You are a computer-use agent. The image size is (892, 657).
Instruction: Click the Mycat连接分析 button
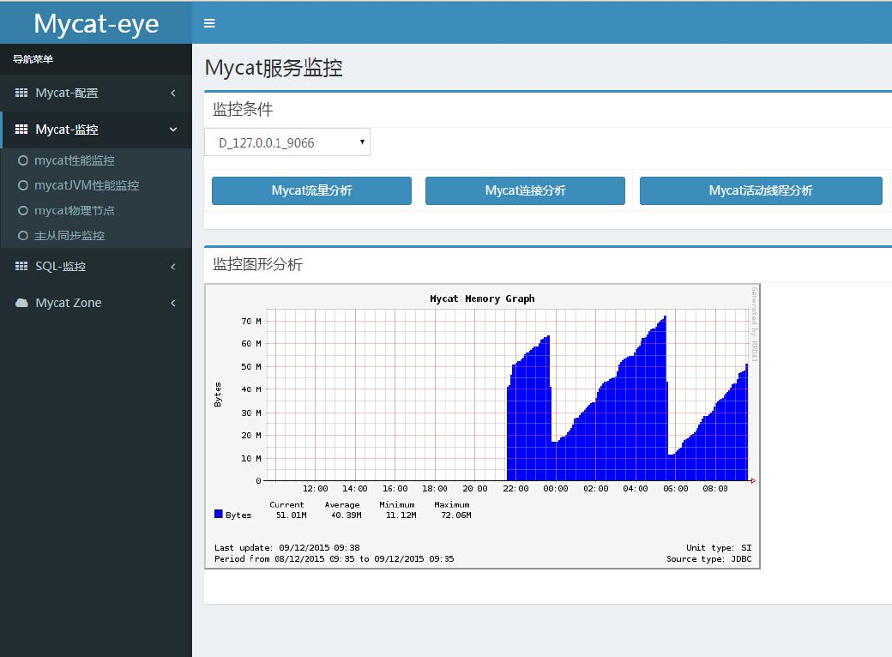click(x=525, y=190)
